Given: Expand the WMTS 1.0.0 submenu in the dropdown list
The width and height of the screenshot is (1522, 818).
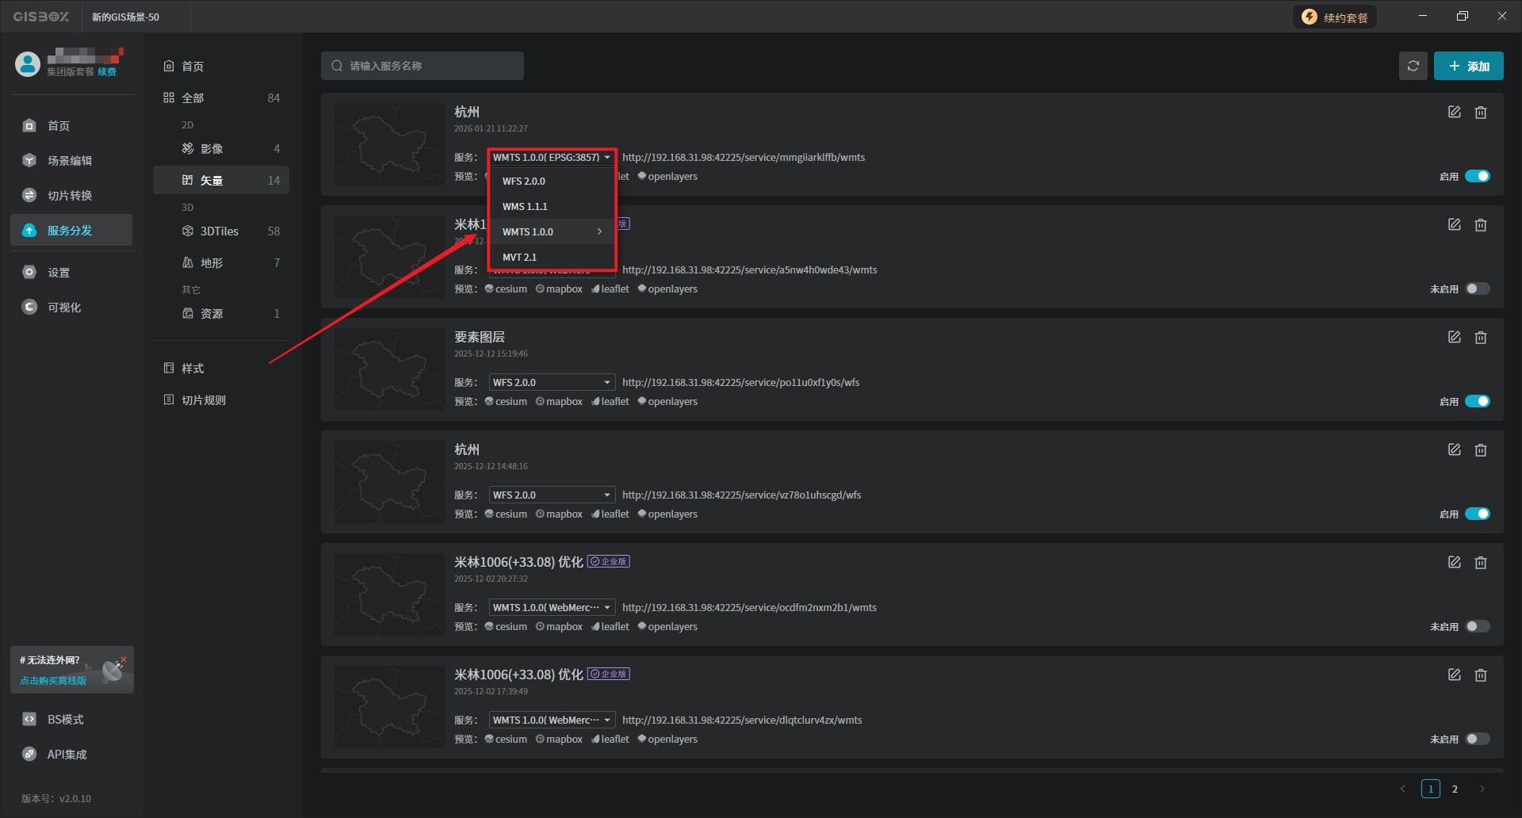Looking at the screenshot, I should click(x=552, y=232).
